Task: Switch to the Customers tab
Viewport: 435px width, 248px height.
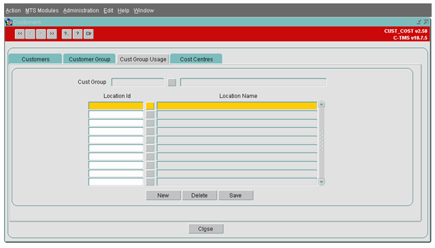Action: (x=35, y=59)
